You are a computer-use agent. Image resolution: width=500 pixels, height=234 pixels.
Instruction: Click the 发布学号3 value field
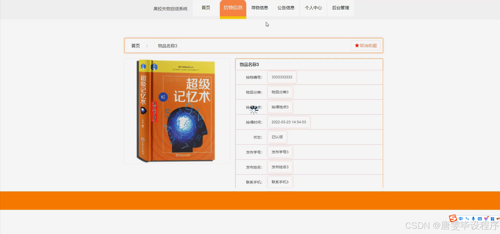(280, 152)
